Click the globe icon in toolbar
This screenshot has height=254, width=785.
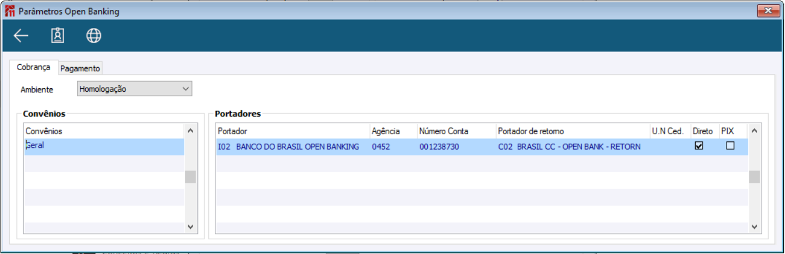point(93,36)
